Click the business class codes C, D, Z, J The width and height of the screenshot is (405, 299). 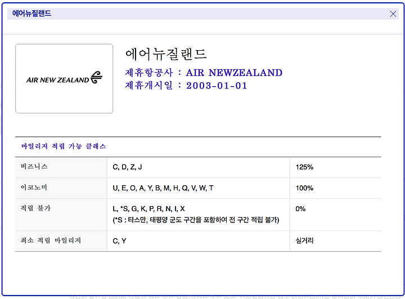[x=127, y=167]
